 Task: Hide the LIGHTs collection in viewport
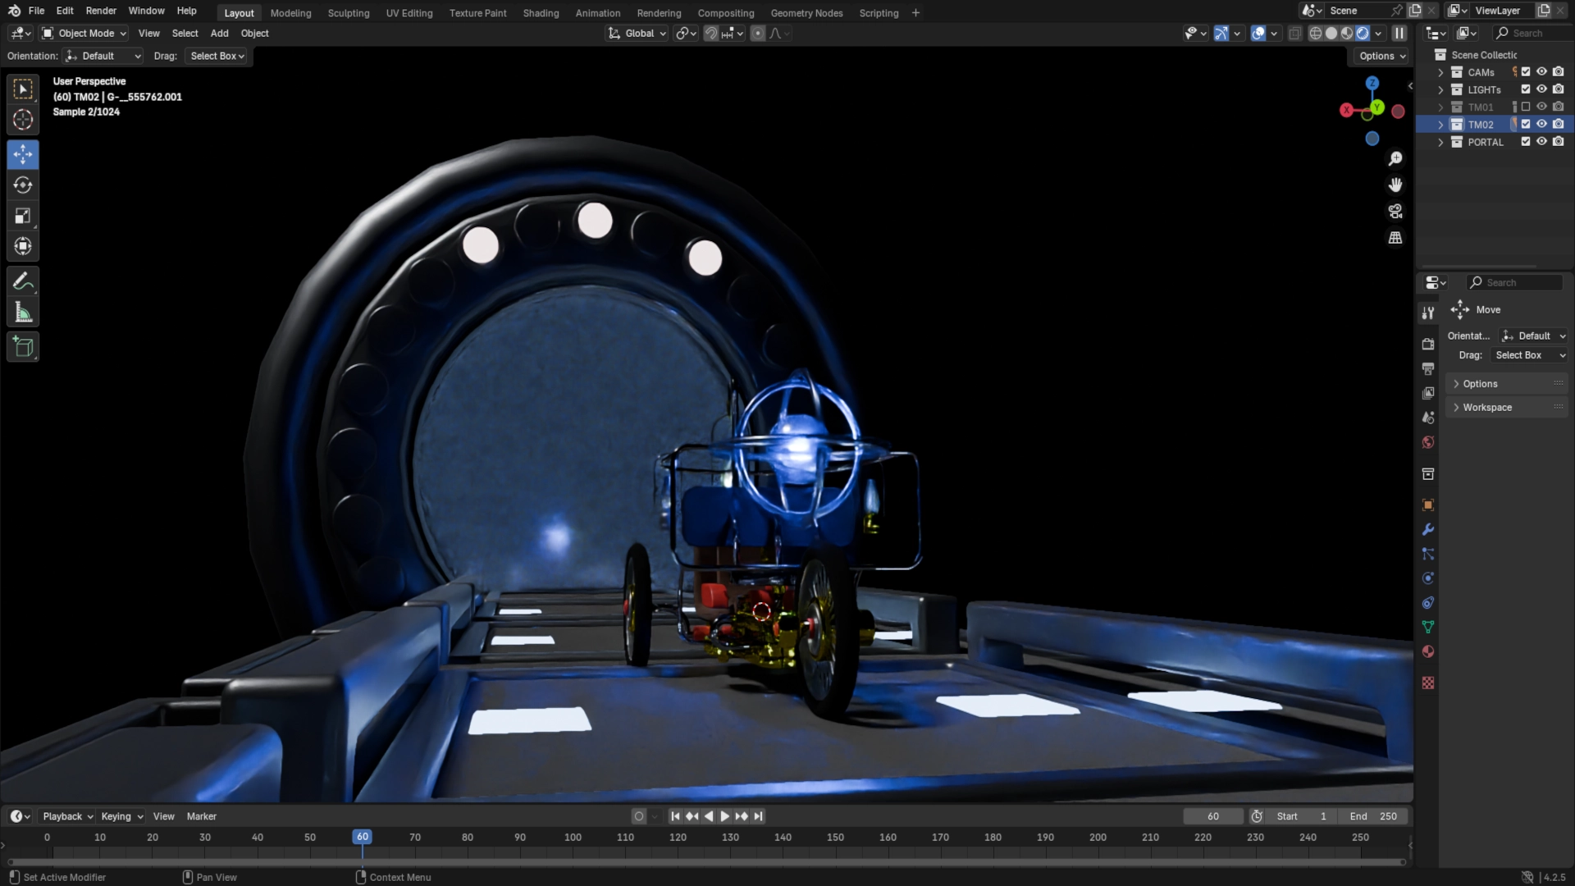[1541, 89]
